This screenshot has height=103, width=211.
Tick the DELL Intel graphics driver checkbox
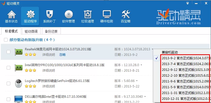point(8,99)
